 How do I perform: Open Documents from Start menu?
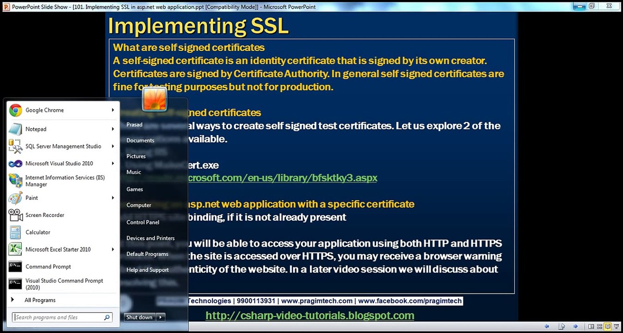tap(140, 140)
